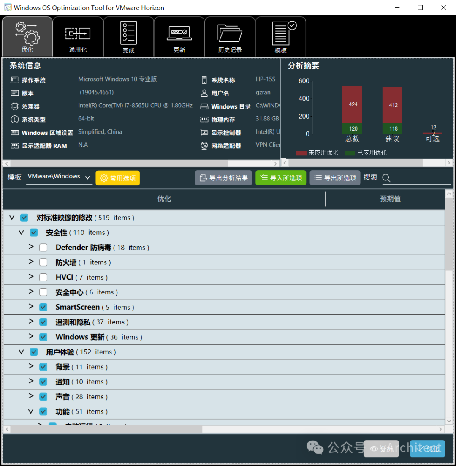Image resolution: width=456 pixels, height=466 pixels.
Task: Click the 系统类型 info icon
Action: [14, 120]
